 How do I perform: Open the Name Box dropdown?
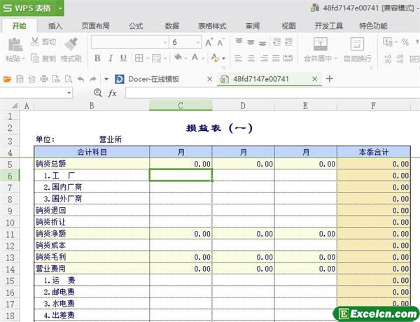pos(69,92)
